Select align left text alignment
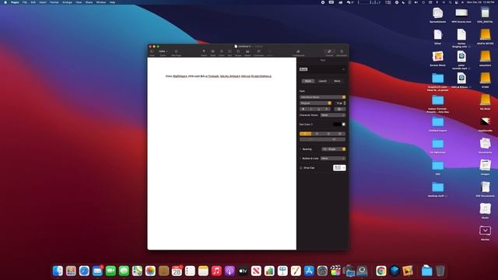The height and width of the screenshot is (280, 498). 305,134
